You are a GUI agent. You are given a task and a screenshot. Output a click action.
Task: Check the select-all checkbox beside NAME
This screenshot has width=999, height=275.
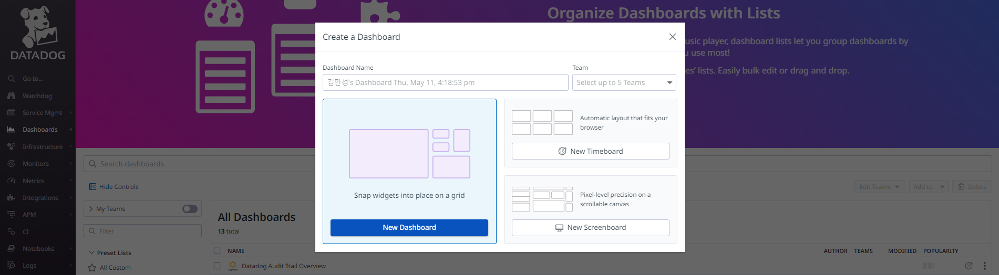[x=217, y=251]
